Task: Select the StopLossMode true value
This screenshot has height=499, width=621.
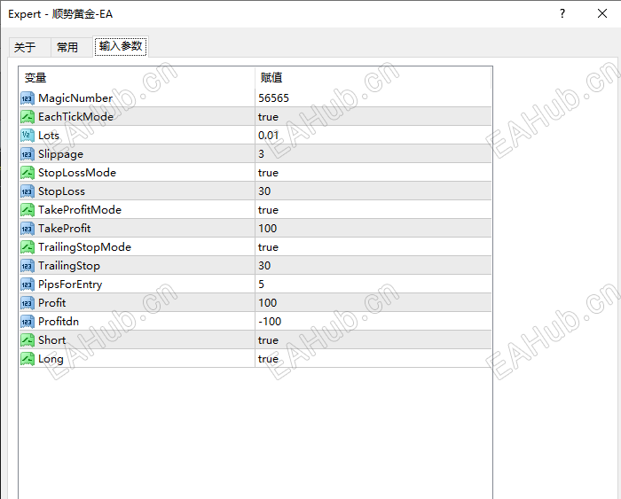Action: pyautogui.click(x=268, y=173)
